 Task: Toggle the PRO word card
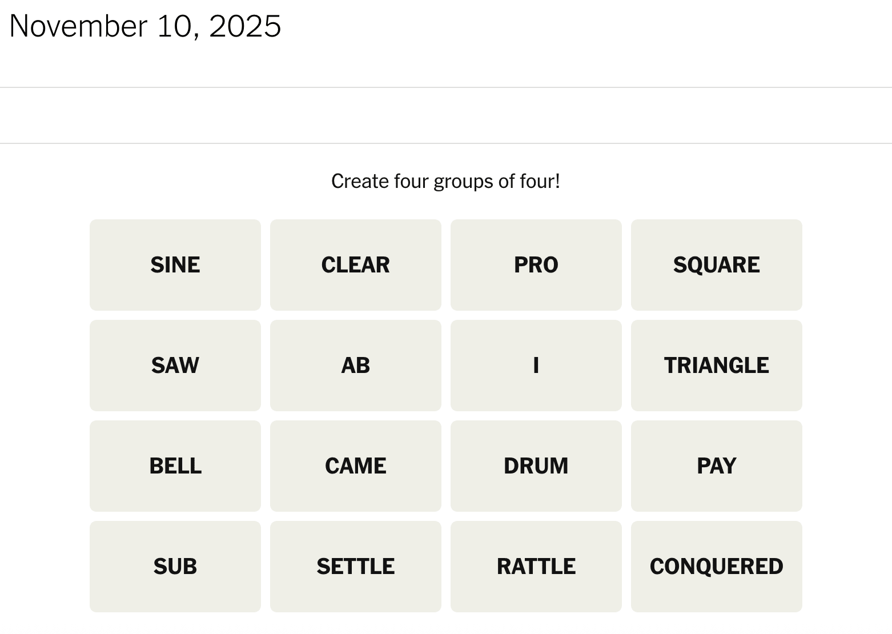tap(536, 265)
